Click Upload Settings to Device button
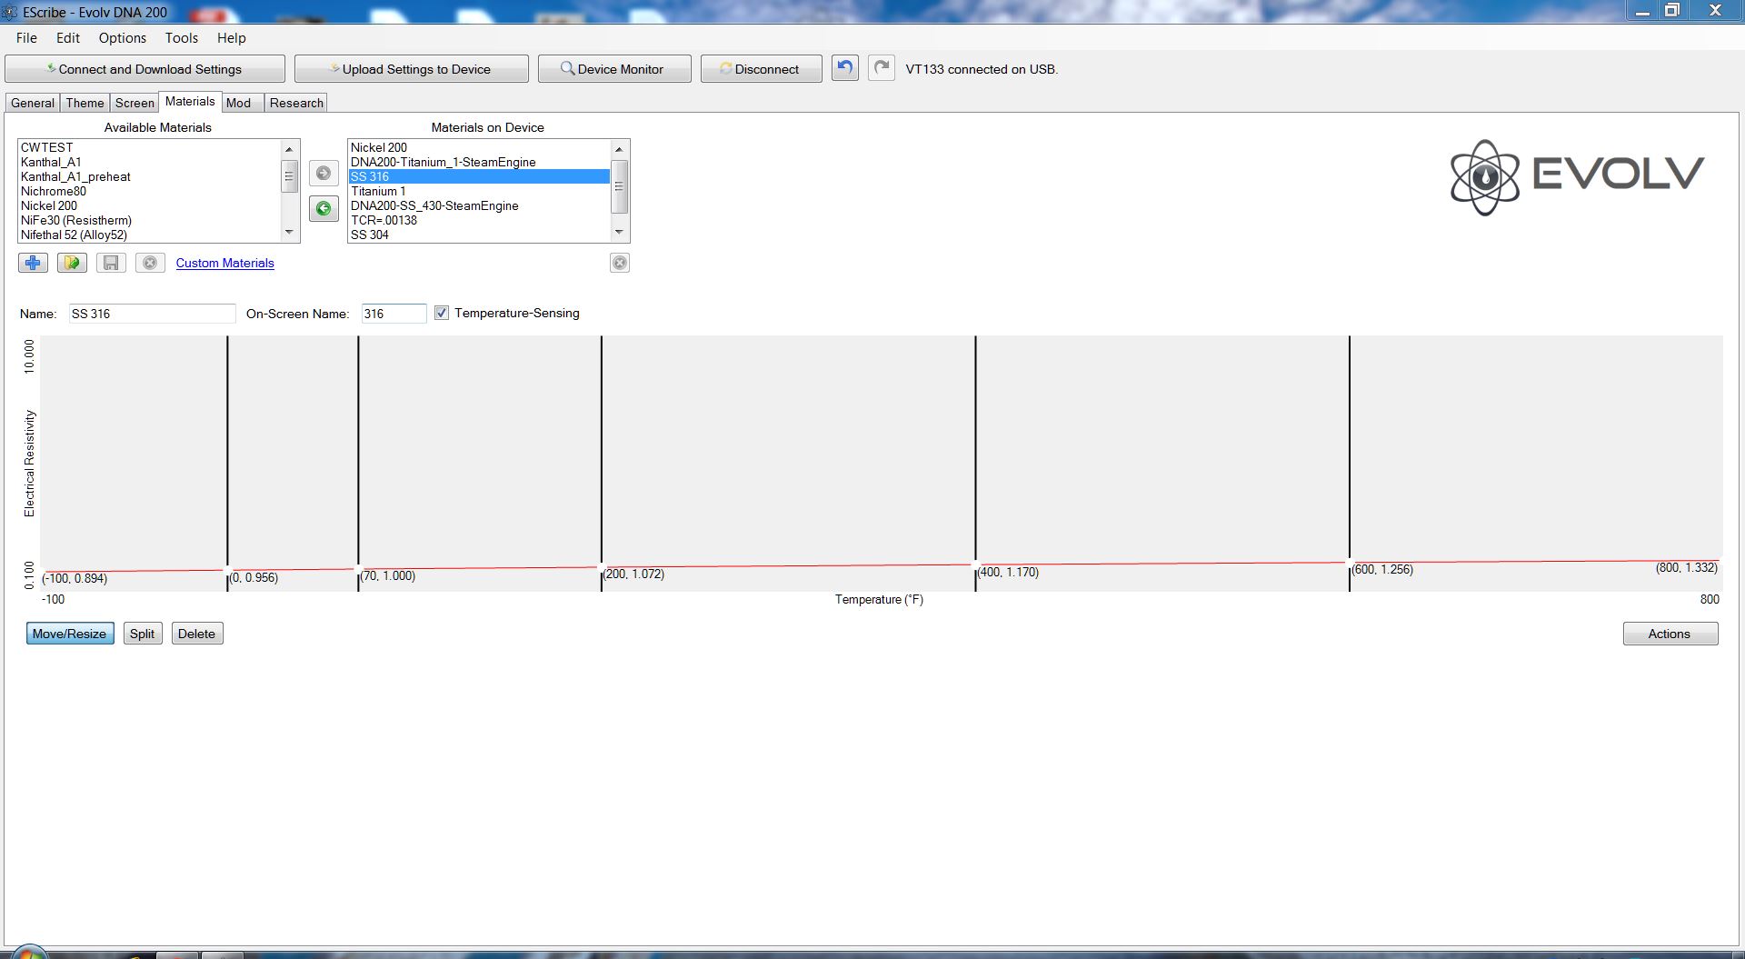The width and height of the screenshot is (1745, 959). click(412, 69)
